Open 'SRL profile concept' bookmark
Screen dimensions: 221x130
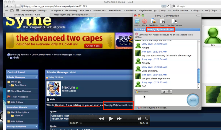pos(178,11)
